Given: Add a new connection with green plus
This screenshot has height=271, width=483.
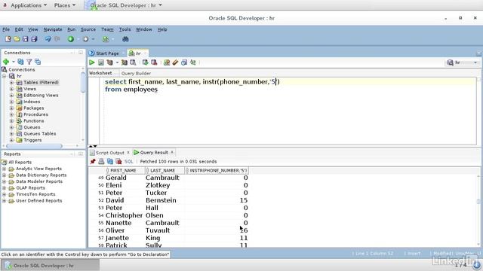Looking at the screenshot, I should 6,62.
